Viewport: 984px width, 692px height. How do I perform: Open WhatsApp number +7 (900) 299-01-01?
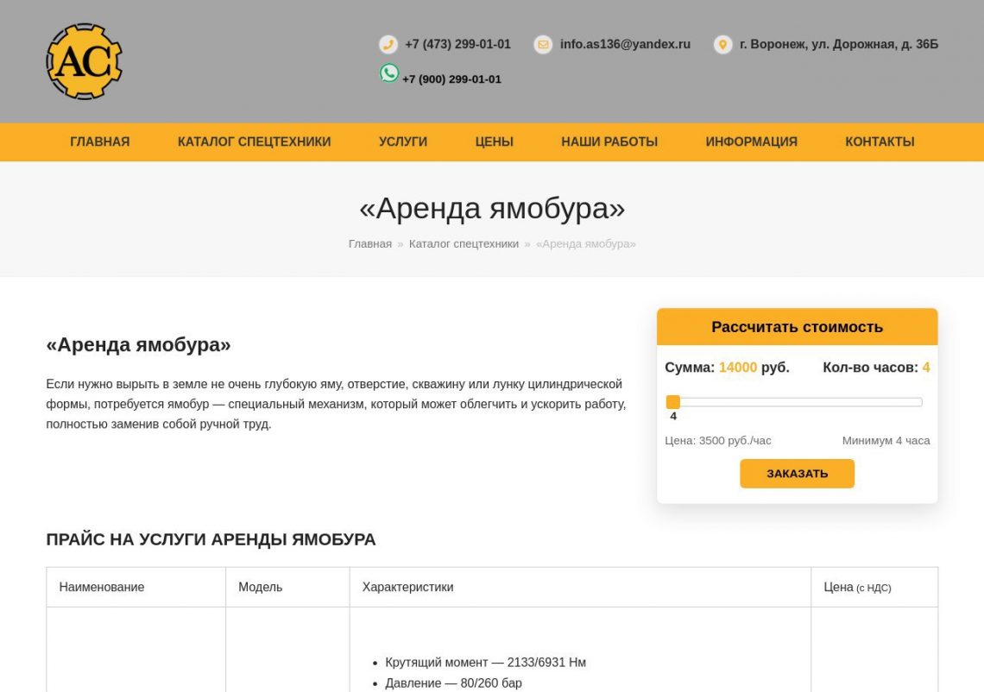click(451, 79)
